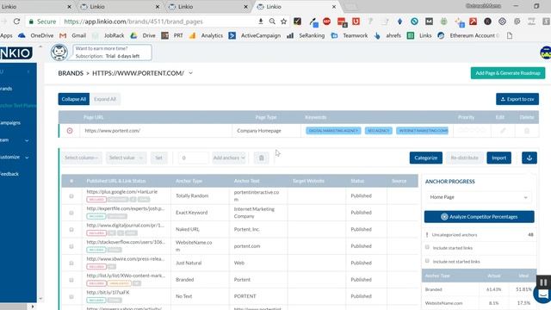
Task: Toggle the select-all checkbox in the table header
Action: pos(71,181)
